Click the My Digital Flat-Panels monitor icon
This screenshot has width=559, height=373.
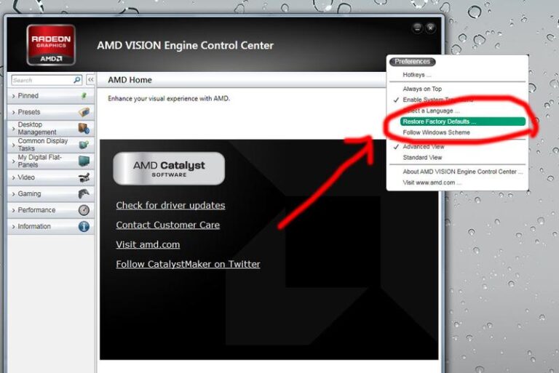pyautogui.click(x=84, y=161)
